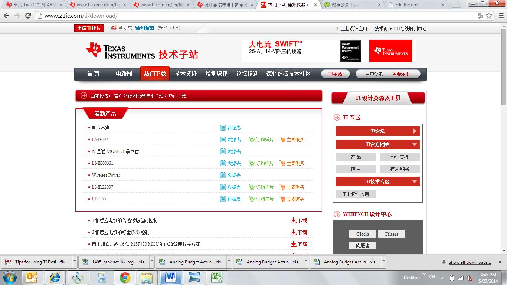Click 订购样片 for LMK0033x
The width and height of the screenshot is (507, 285).
261,163
